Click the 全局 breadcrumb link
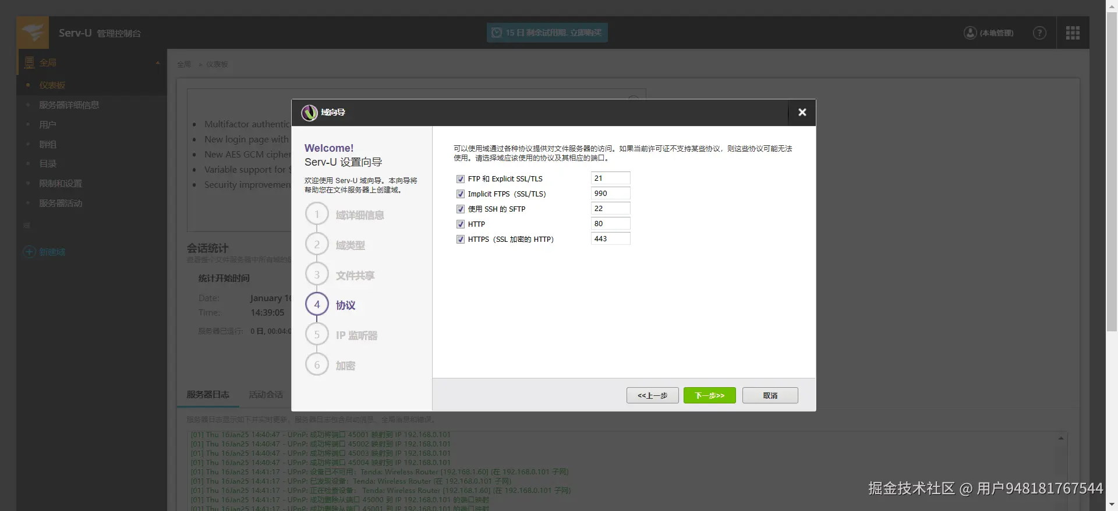 click(x=184, y=65)
